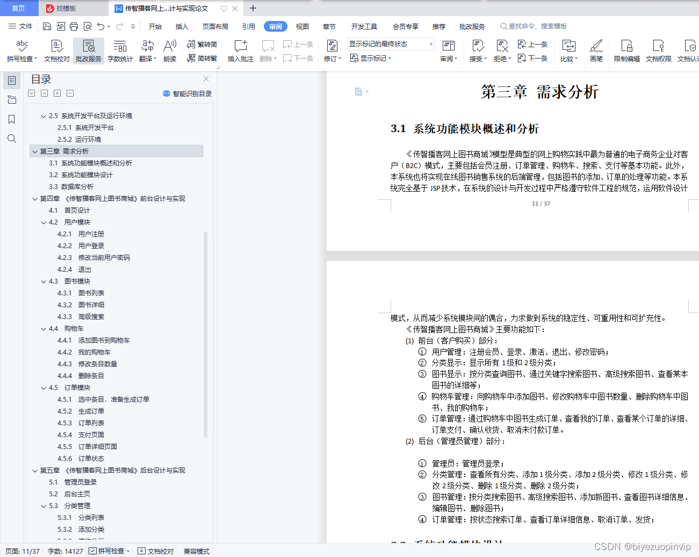This screenshot has width=699, height=557.
Task: Open the 首页 home tab
Action: (x=19, y=8)
